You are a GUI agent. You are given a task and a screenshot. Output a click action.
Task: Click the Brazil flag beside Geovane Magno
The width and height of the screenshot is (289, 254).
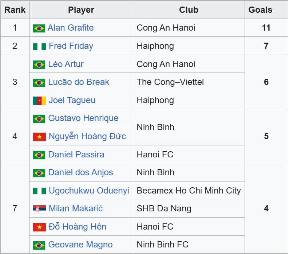click(39, 245)
